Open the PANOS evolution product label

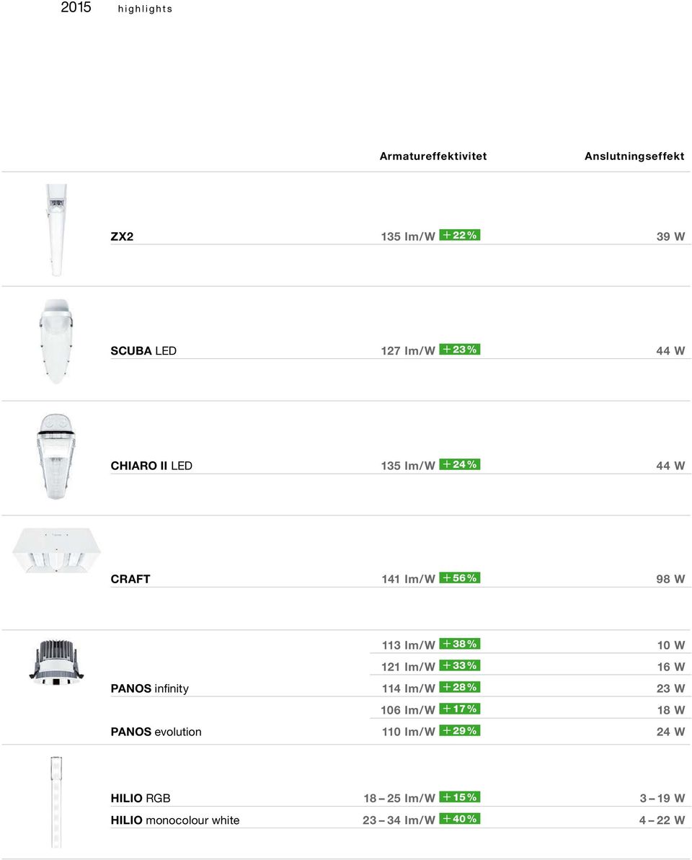(x=156, y=732)
